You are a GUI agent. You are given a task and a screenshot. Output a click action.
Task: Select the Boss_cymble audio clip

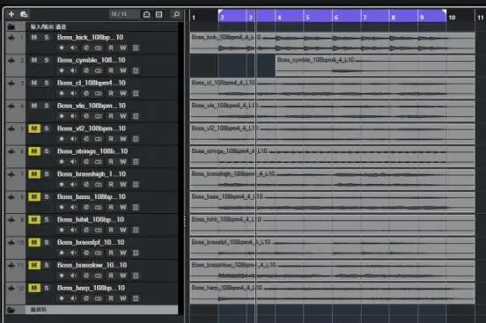tap(375, 66)
